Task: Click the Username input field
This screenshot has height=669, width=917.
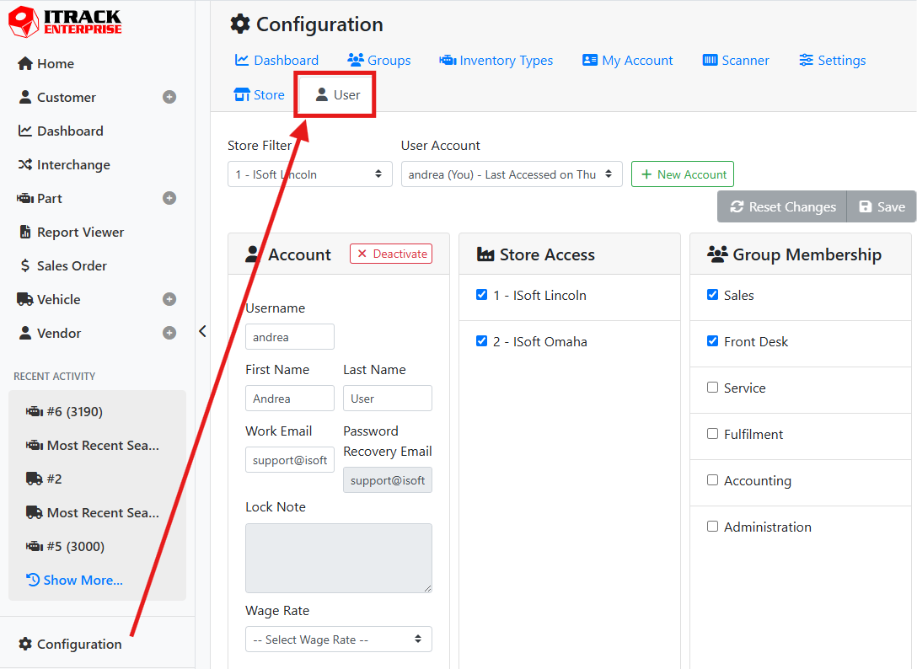Action: 289,337
